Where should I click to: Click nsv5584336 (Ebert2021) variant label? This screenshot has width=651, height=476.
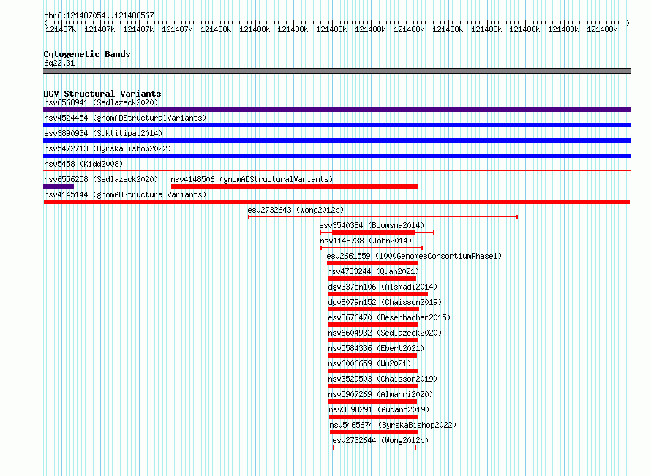[x=376, y=348]
